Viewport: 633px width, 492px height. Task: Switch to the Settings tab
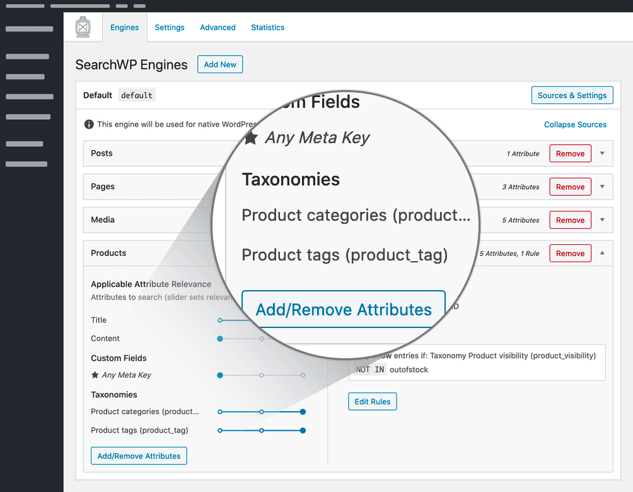pos(170,28)
